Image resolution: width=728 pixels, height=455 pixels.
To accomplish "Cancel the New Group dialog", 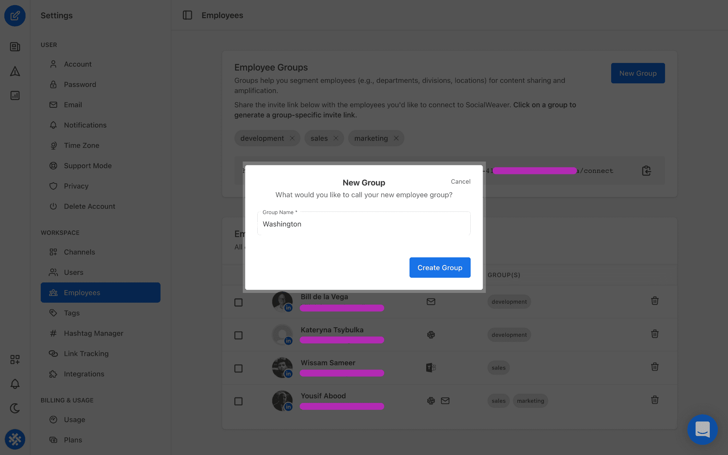I will 460,181.
